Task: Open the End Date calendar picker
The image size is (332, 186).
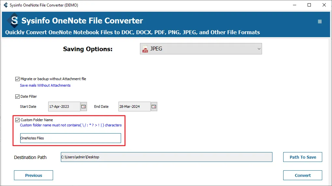Action: pos(154,107)
